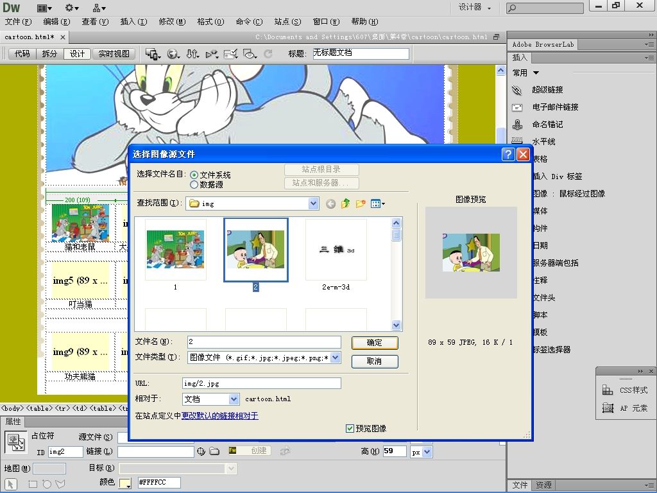Open the 插入 panel options menu
This screenshot has height=493, width=657.
click(x=649, y=58)
